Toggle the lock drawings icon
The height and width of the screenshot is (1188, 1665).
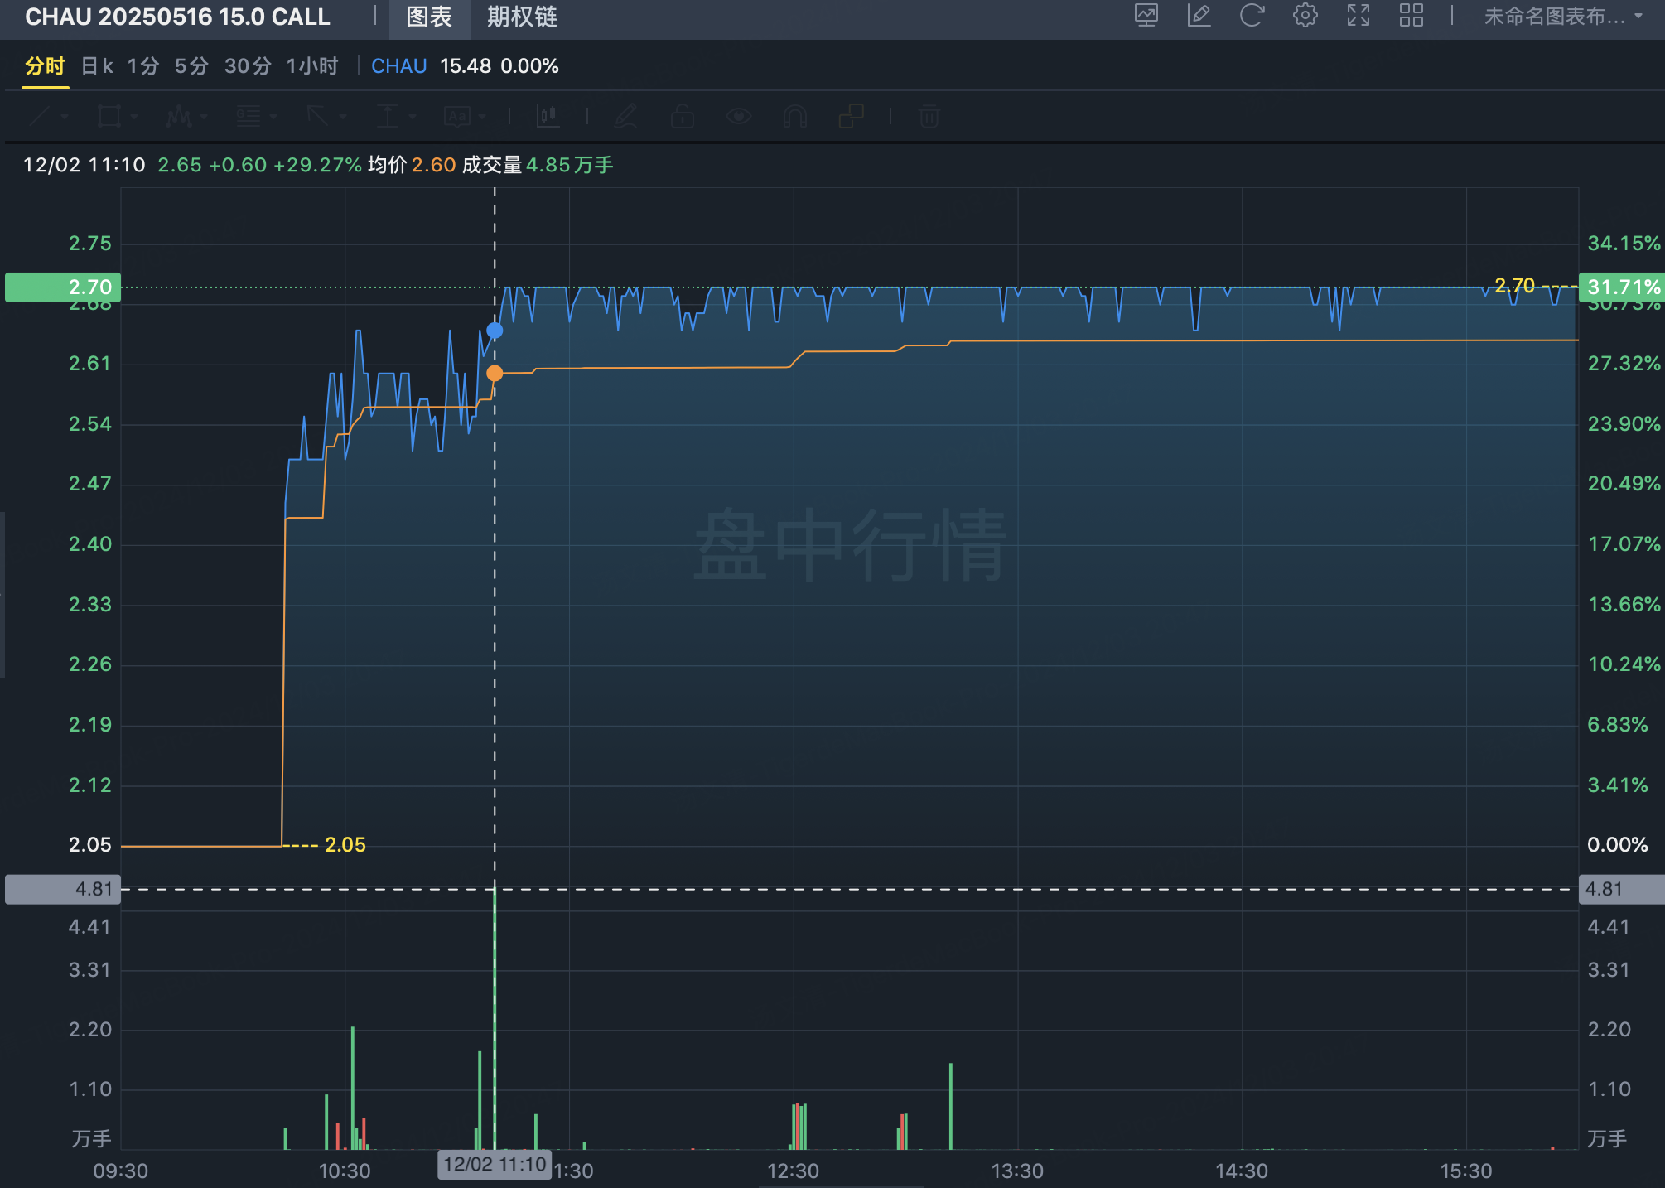point(683,116)
